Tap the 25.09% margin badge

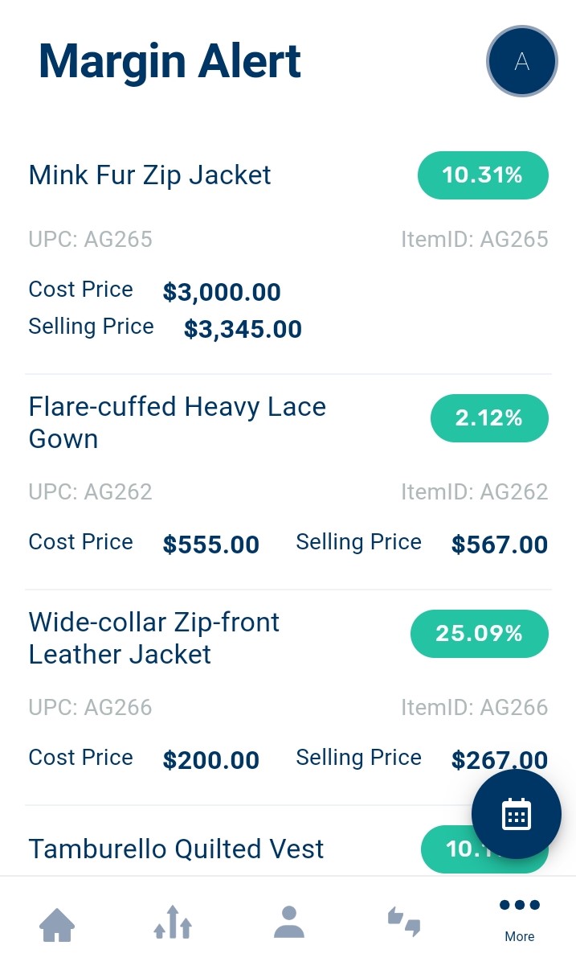point(480,634)
